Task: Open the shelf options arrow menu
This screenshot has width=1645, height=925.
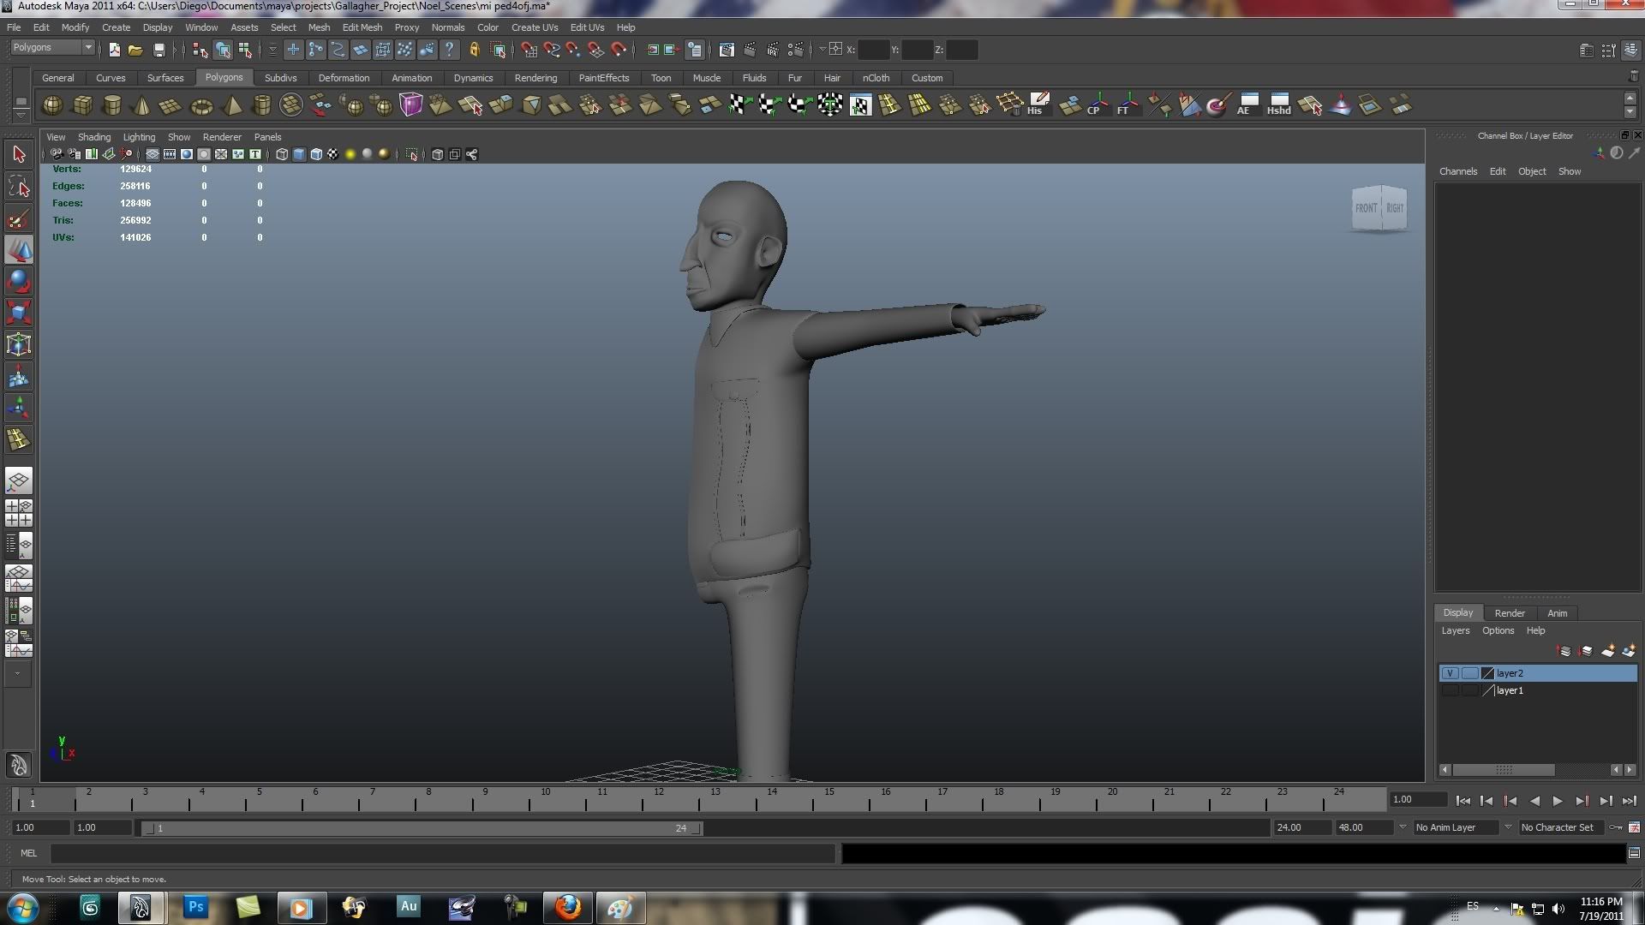Action: [x=21, y=114]
